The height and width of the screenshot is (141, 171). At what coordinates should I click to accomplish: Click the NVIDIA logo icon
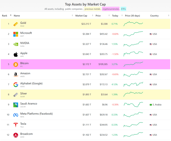tap(16, 44)
